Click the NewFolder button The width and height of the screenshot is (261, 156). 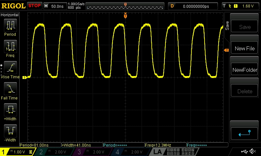(244, 70)
